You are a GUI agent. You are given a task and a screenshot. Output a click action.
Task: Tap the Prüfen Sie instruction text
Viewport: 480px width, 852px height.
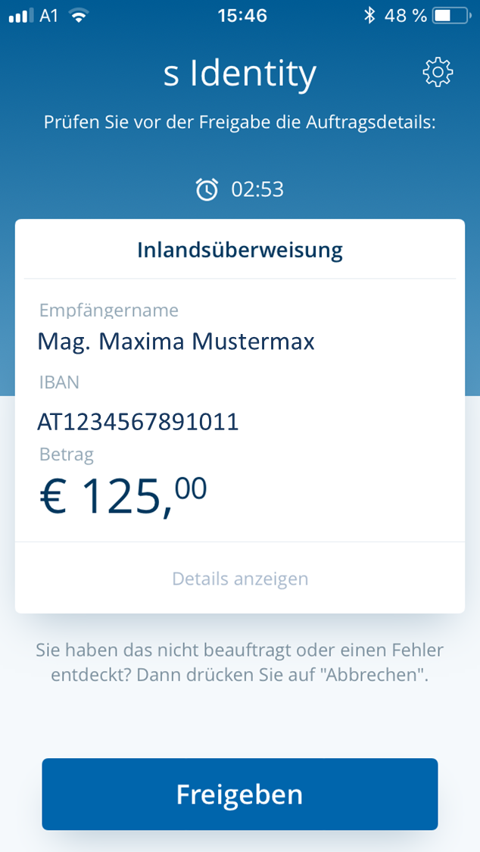point(240,123)
